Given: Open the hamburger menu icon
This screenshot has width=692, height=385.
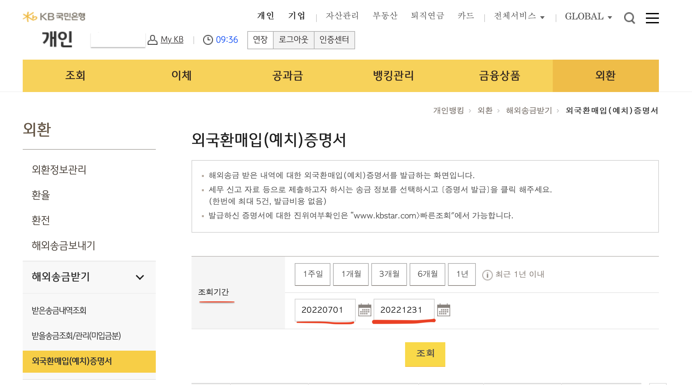Looking at the screenshot, I should click(x=652, y=18).
